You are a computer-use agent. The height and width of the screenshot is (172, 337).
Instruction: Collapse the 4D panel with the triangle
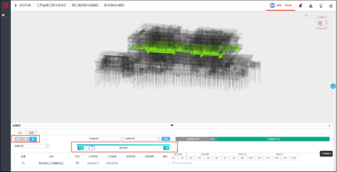(x=172, y=126)
